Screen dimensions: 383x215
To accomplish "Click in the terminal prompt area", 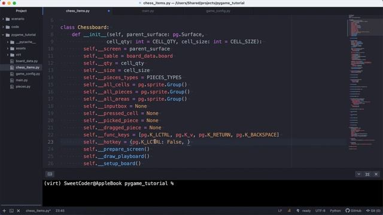I will pyautogui.click(x=212, y=193).
